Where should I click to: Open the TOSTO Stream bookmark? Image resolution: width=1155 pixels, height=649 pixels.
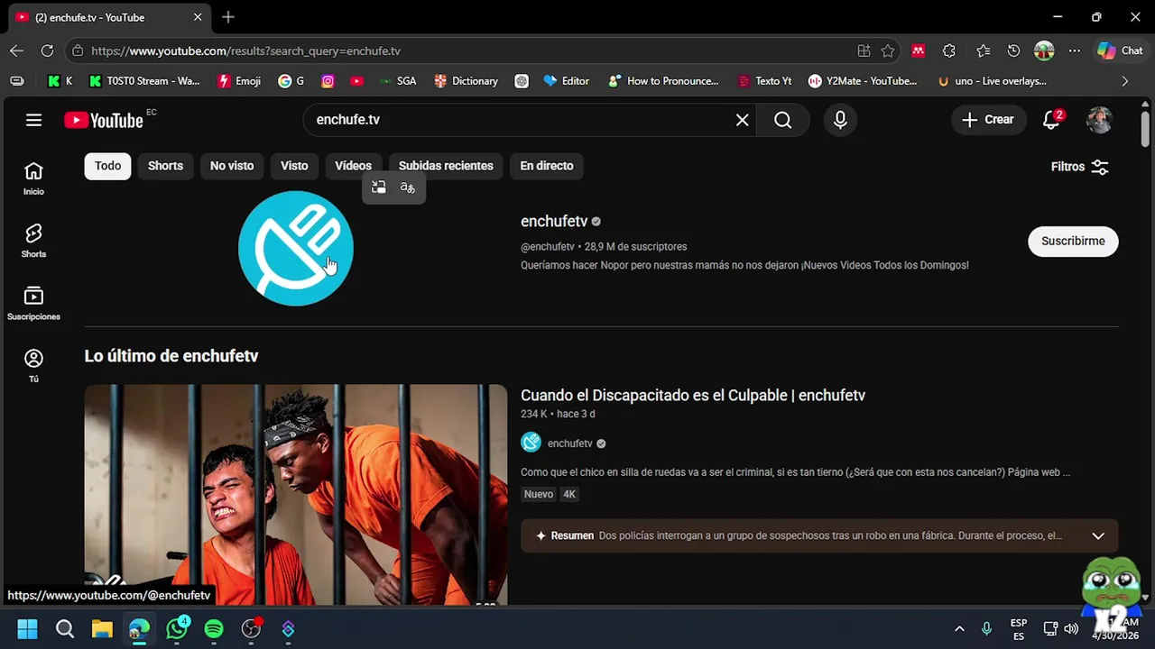click(x=144, y=81)
